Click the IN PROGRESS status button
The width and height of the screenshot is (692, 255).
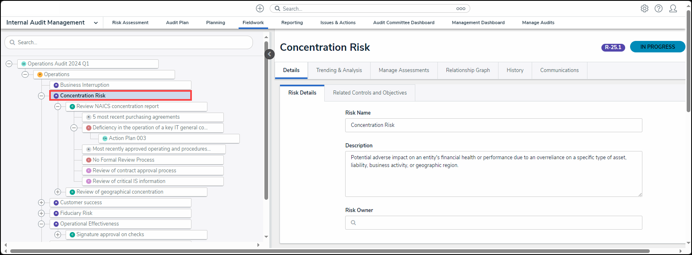click(657, 47)
